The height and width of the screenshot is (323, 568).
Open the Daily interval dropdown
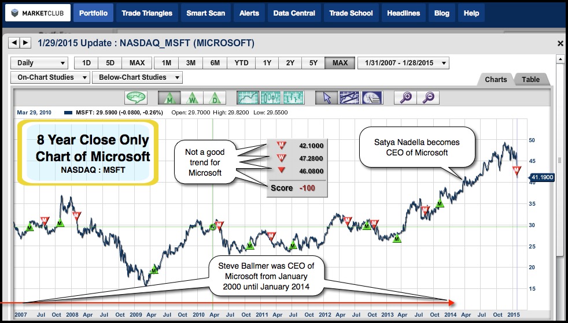click(39, 63)
